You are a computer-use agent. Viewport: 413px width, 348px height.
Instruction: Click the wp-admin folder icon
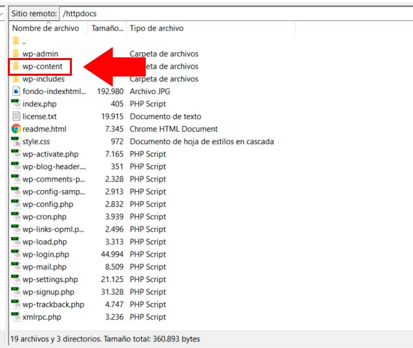coord(16,54)
